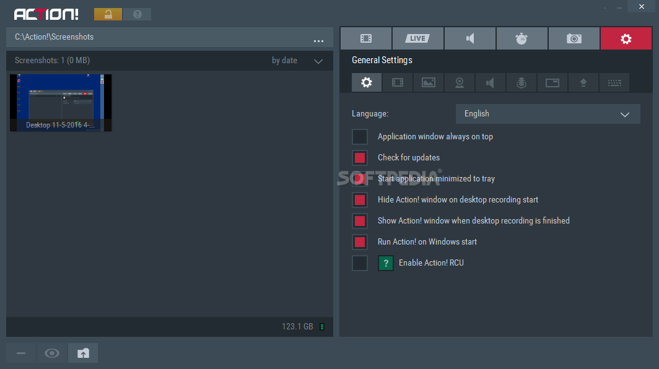Click the General Settings heading
Viewport: 659px width, 369px height.
point(382,60)
